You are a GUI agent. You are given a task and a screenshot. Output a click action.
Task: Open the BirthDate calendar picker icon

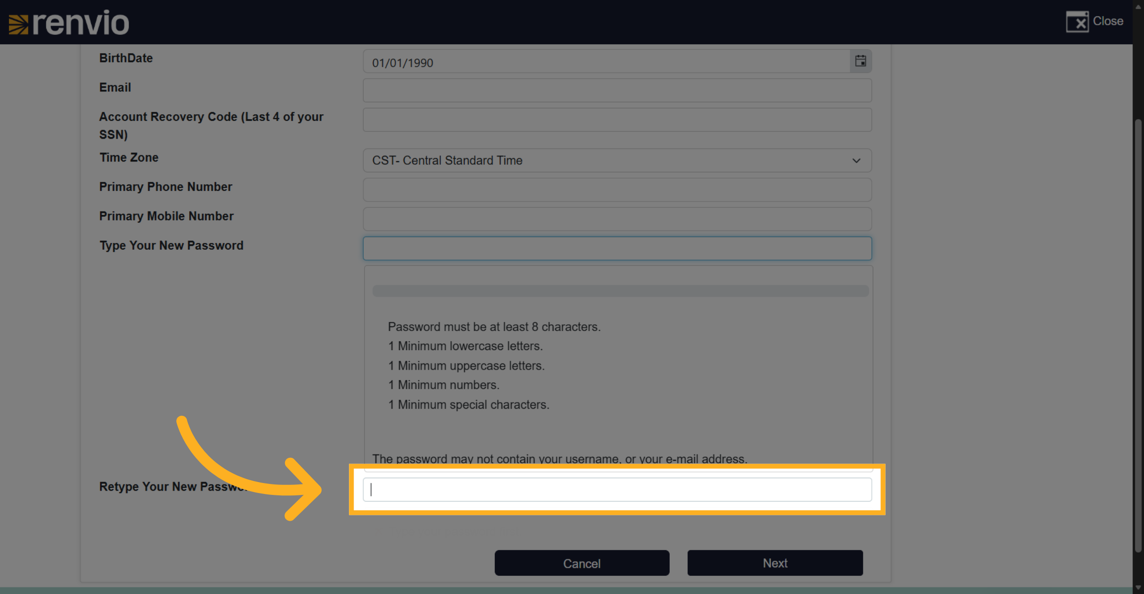(860, 61)
